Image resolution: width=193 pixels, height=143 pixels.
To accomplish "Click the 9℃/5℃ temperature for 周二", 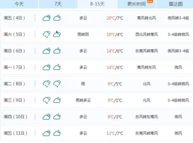I will pos(115,84).
